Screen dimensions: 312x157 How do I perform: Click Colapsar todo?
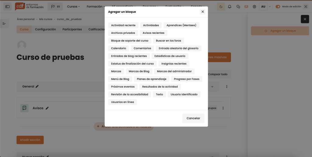tap(218, 74)
